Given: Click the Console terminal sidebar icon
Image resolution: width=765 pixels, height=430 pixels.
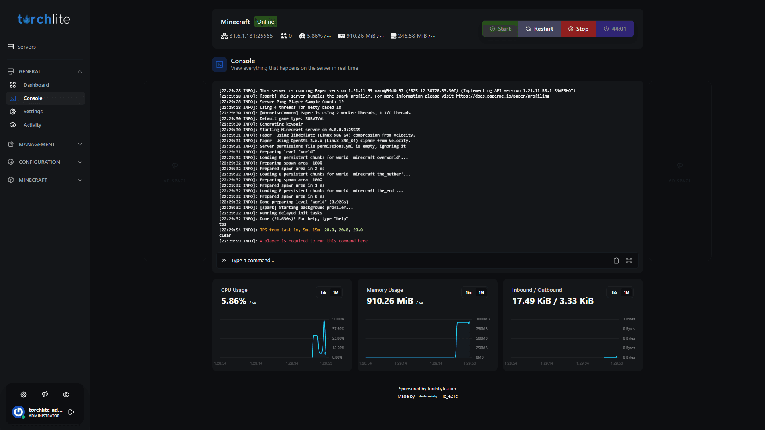Looking at the screenshot, I should point(13,98).
